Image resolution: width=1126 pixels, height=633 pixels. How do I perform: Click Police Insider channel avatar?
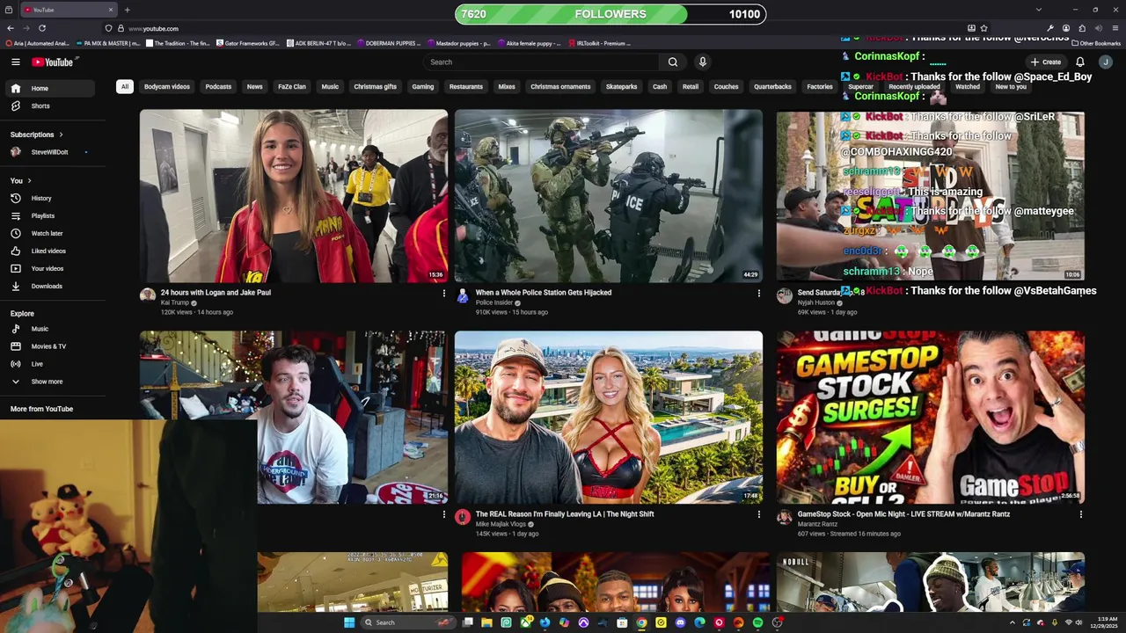(463, 295)
